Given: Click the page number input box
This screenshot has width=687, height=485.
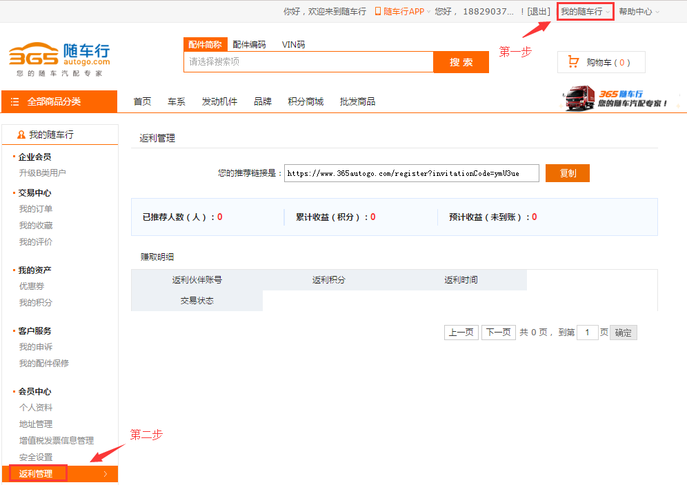Looking at the screenshot, I should [587, 333].
